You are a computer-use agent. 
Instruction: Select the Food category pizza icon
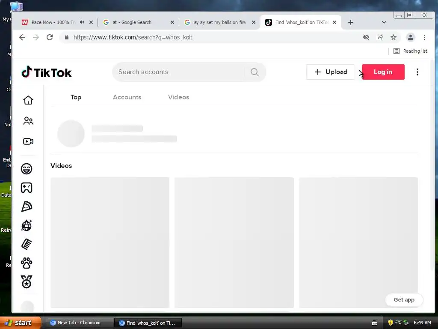(27, 207)
